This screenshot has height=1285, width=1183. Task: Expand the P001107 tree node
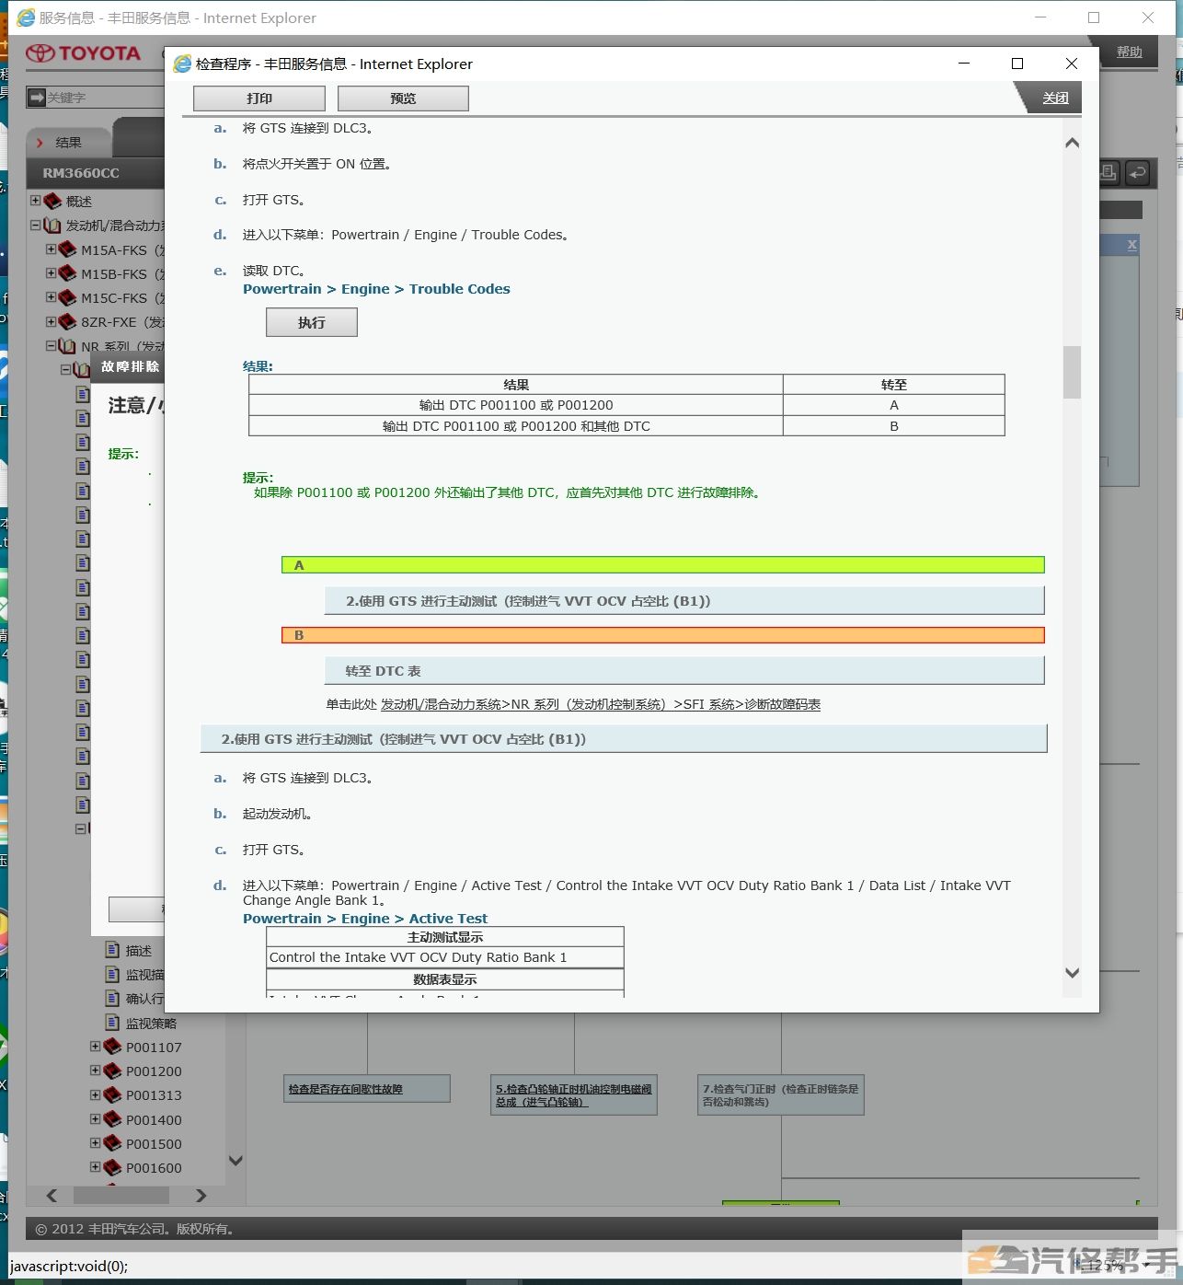(95, 1047)
